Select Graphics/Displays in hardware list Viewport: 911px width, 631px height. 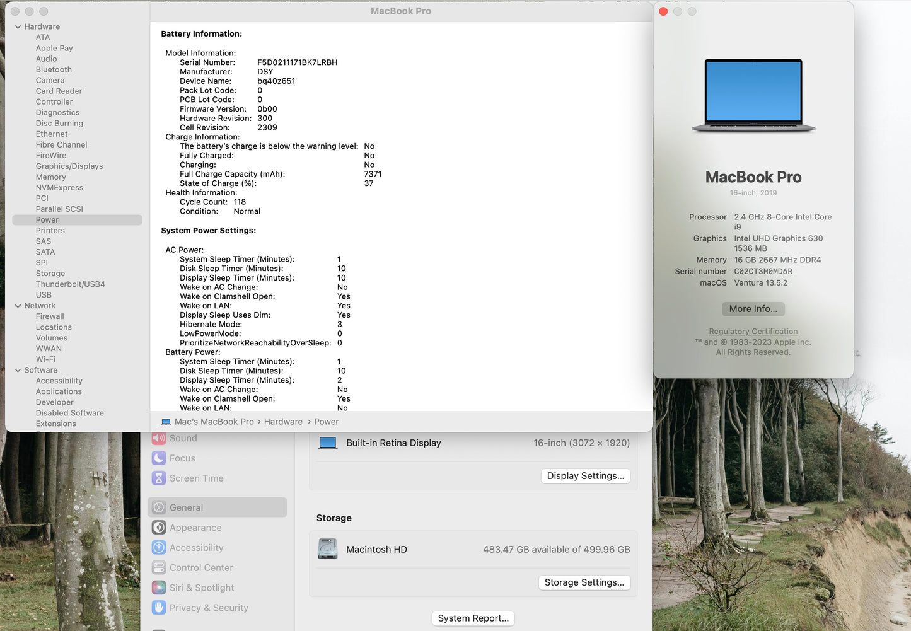69,166
